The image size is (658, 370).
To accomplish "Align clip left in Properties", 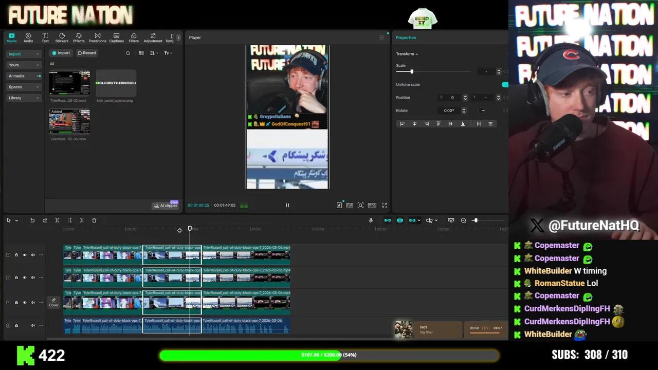I will (x=403, y=124).
